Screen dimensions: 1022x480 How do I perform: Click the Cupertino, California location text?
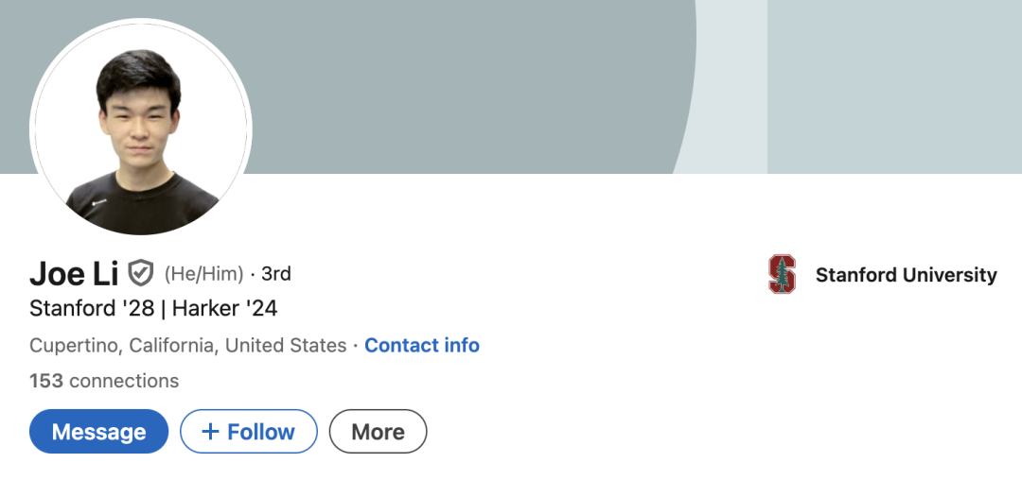click(x=187, y=346)
